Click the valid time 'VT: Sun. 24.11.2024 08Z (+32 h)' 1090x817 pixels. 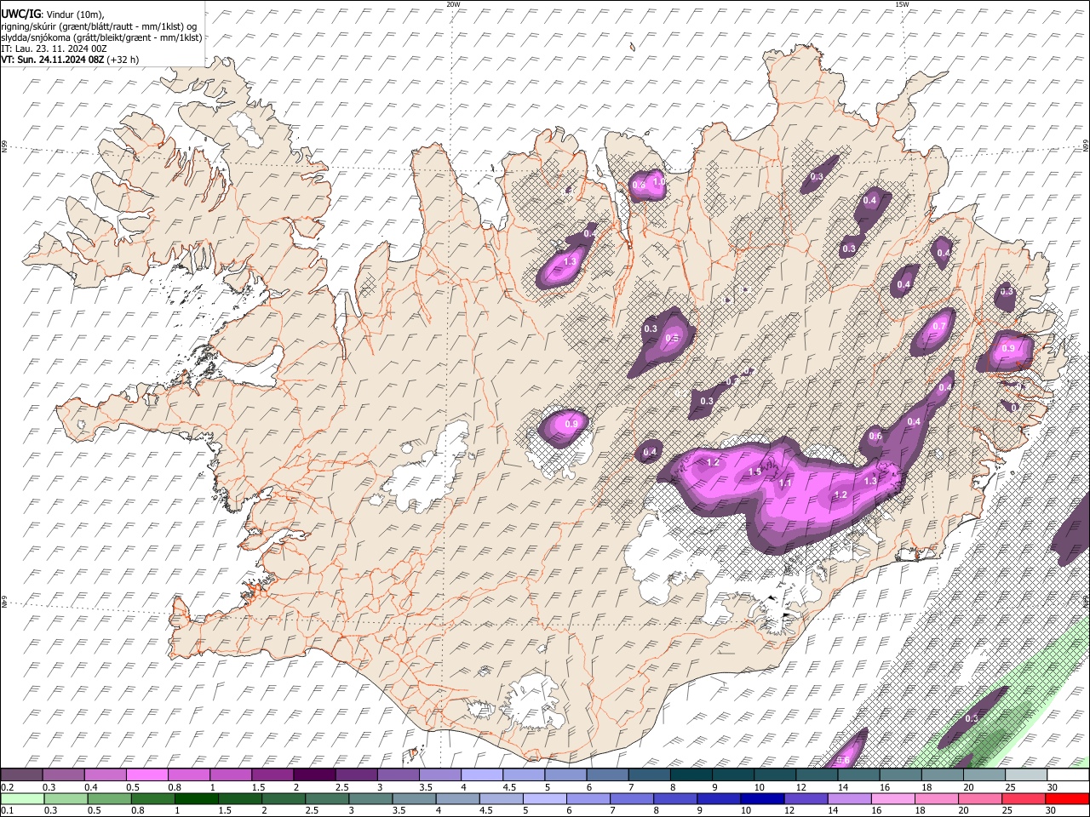[x=70, y=60]
